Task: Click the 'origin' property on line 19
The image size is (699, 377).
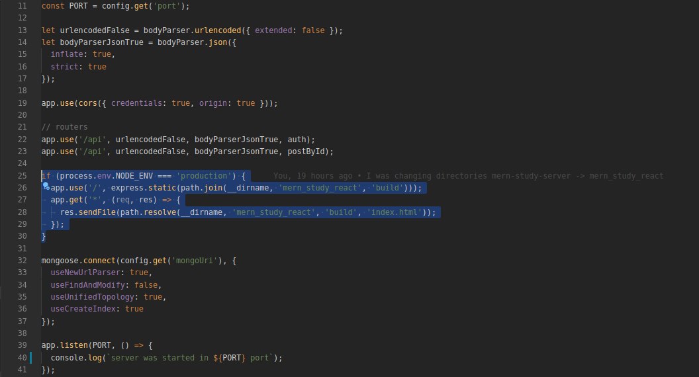Action: (212, 103)
